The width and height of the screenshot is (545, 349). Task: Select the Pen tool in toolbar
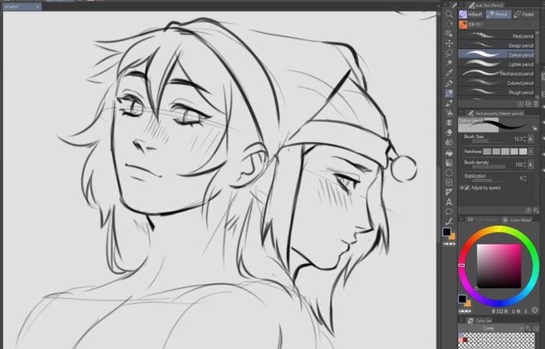(449, 83)
